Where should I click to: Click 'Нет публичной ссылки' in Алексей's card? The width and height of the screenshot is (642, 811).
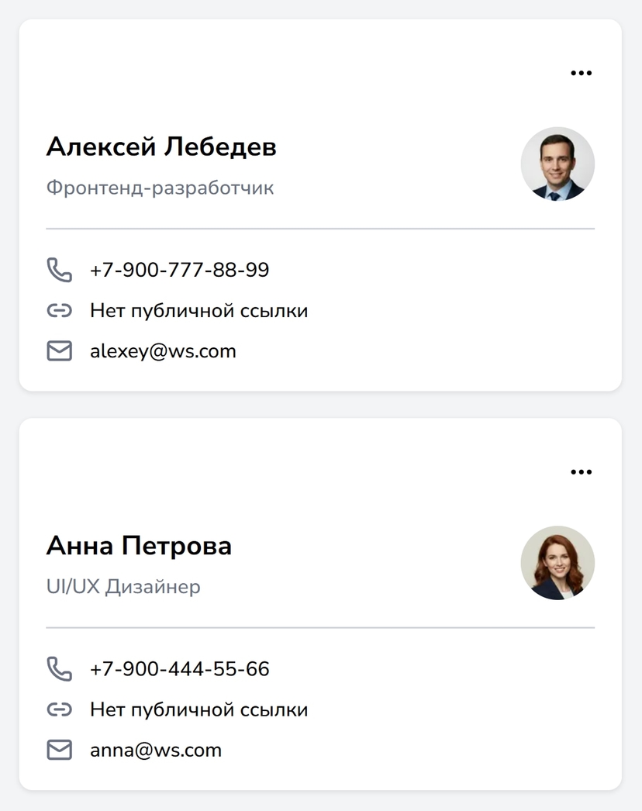[198, 311]
